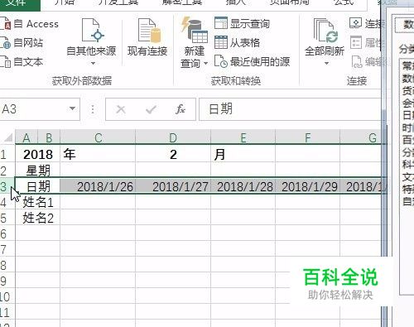Screen dimensions: 414x327
Task: Click cell containing 星期
Action: (38, 171)
